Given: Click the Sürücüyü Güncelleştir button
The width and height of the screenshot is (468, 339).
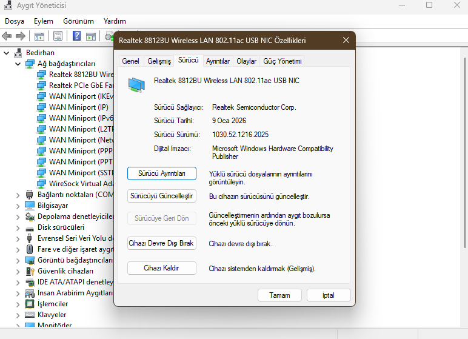Looking at the screenshot, I should [161, 196].
